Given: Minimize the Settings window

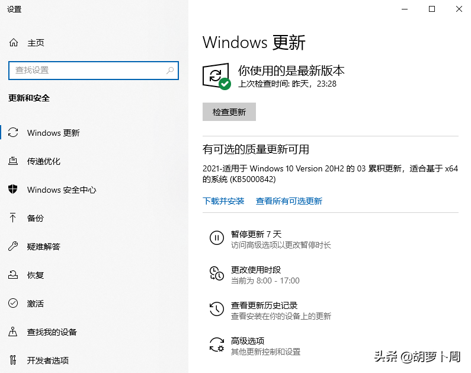Looking at the screenshot, I should click(405, 9).
